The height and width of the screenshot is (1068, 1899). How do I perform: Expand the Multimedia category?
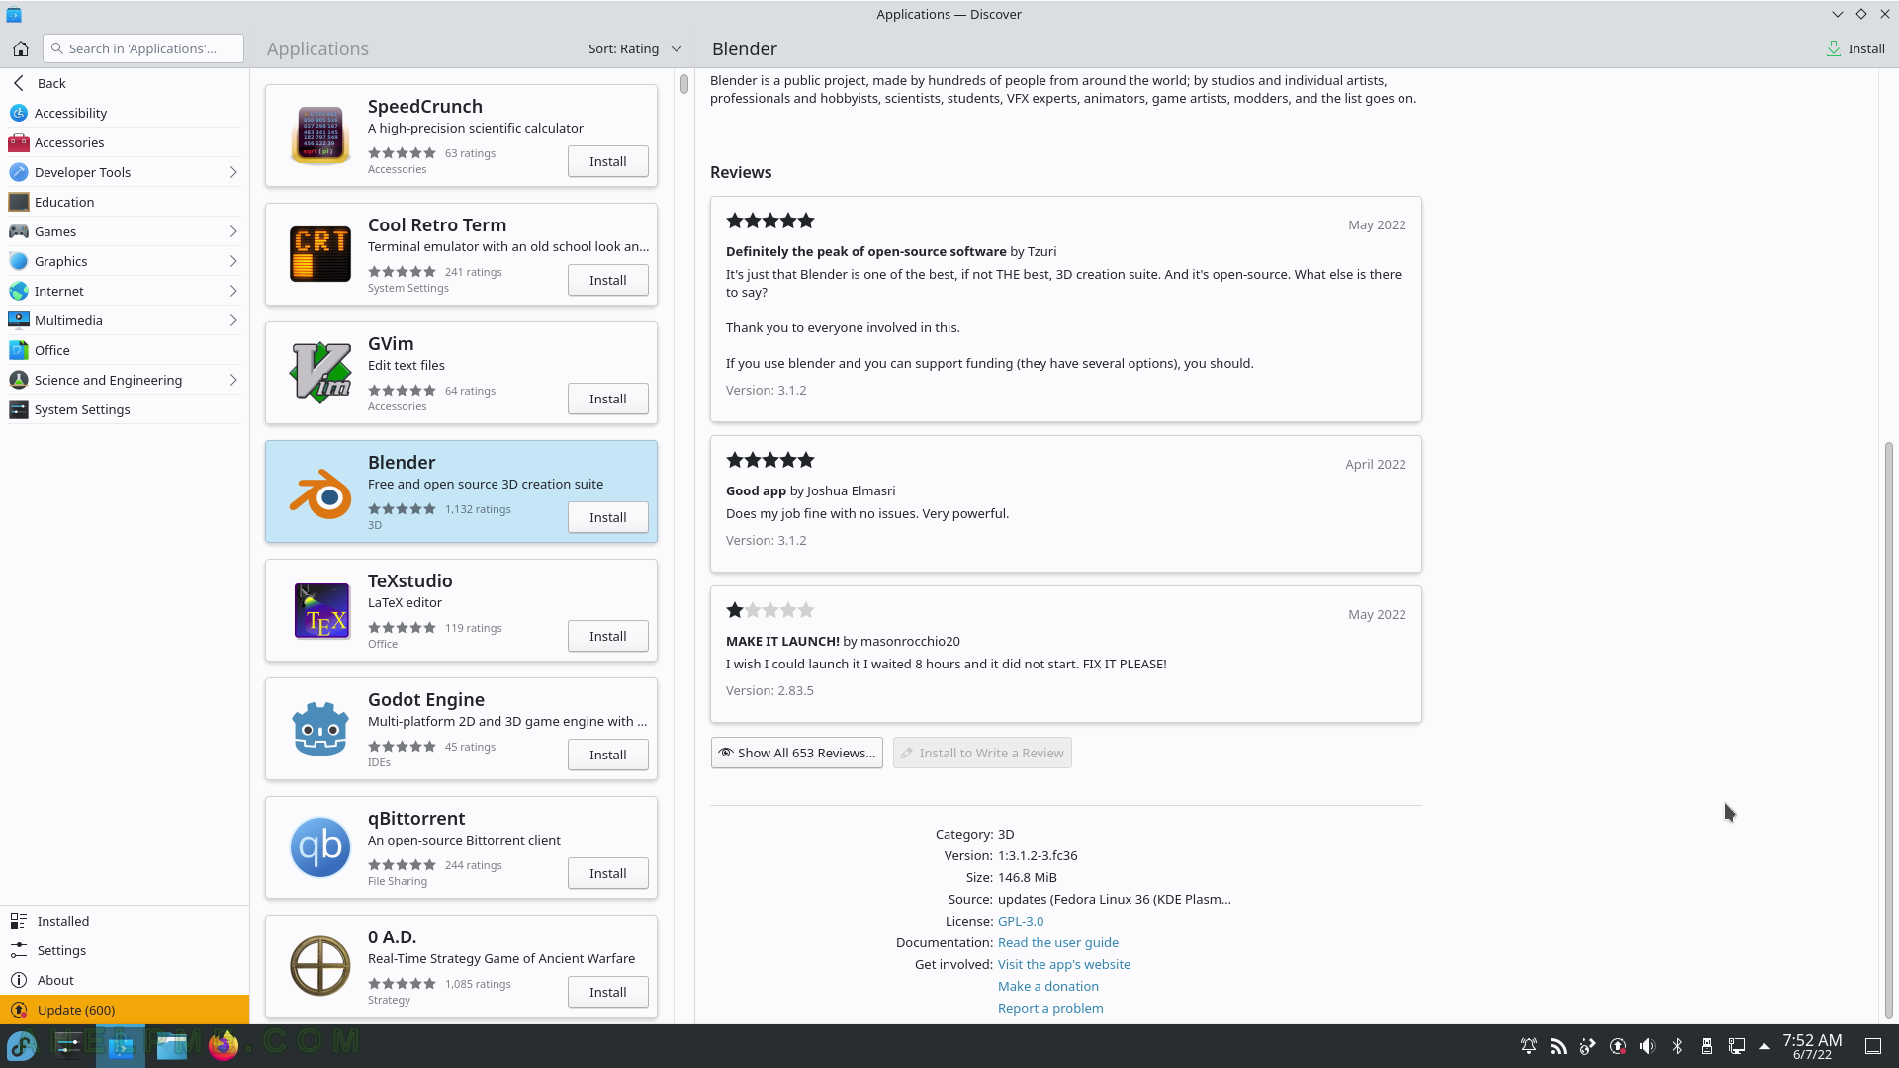(233, 320)
